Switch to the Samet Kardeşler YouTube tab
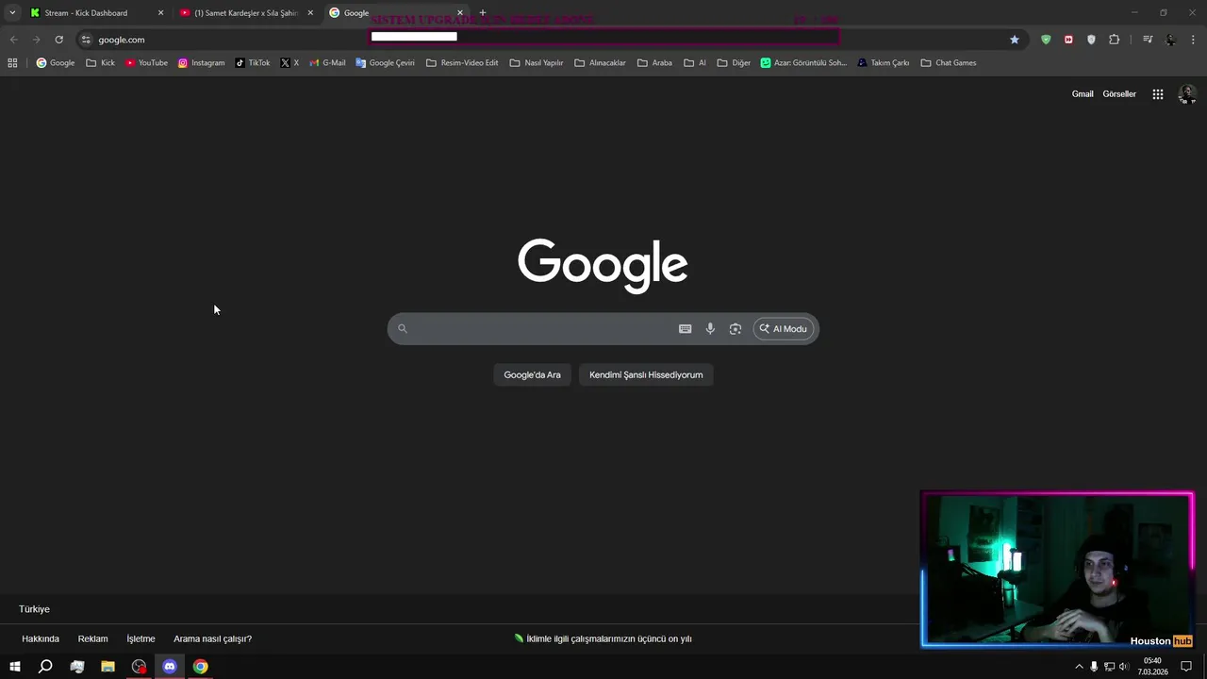 click(247, 13)
